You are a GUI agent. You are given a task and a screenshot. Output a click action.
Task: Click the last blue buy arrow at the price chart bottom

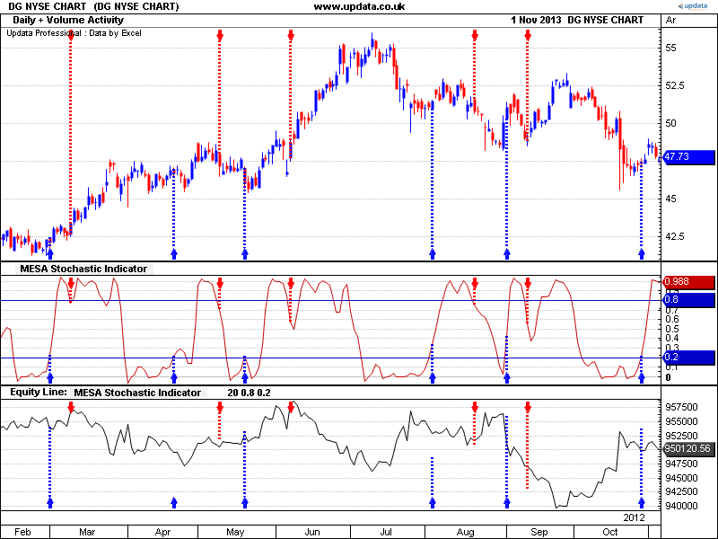click(x=641, y=252)
